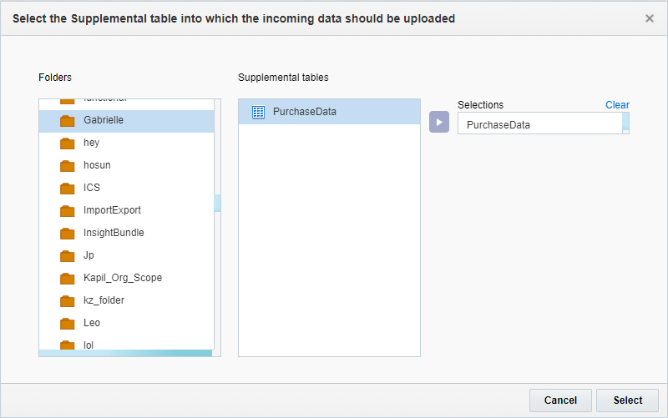Viewport: 668px width, 418px height.
Task: Confirm with the Select button
Action: click(627, 400)
